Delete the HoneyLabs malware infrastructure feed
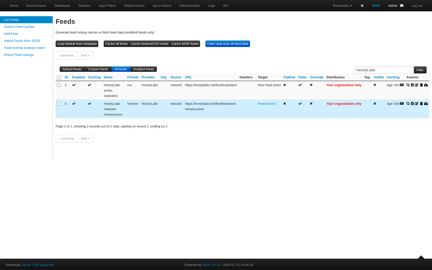The image size is (432, 270). point(421,104)
